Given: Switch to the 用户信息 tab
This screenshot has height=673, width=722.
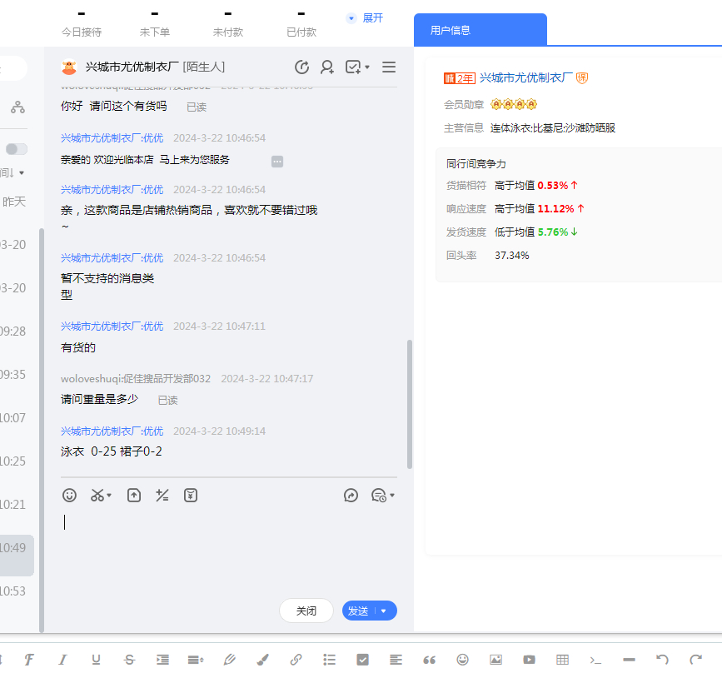Looking at the screenshot, I should pyautogui.click(x=451, y=30).
